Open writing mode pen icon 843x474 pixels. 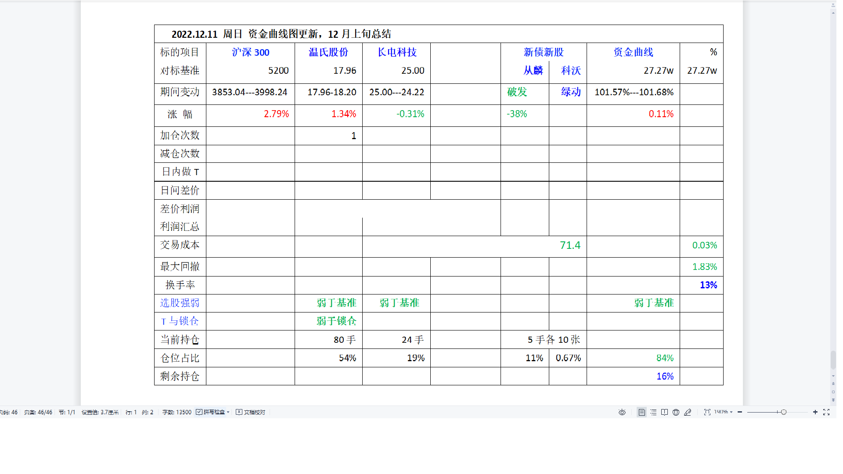click(688, 412)
